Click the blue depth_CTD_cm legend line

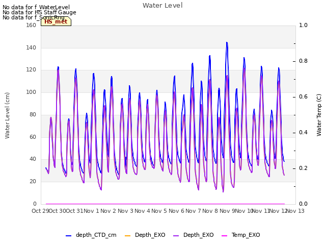pos(68,236)
